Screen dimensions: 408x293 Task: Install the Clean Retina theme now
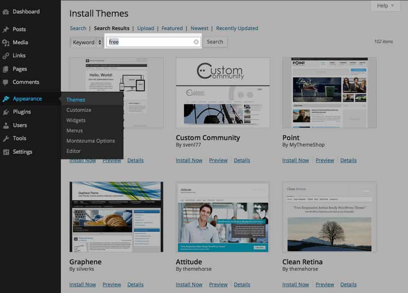(x=296, y=285)
